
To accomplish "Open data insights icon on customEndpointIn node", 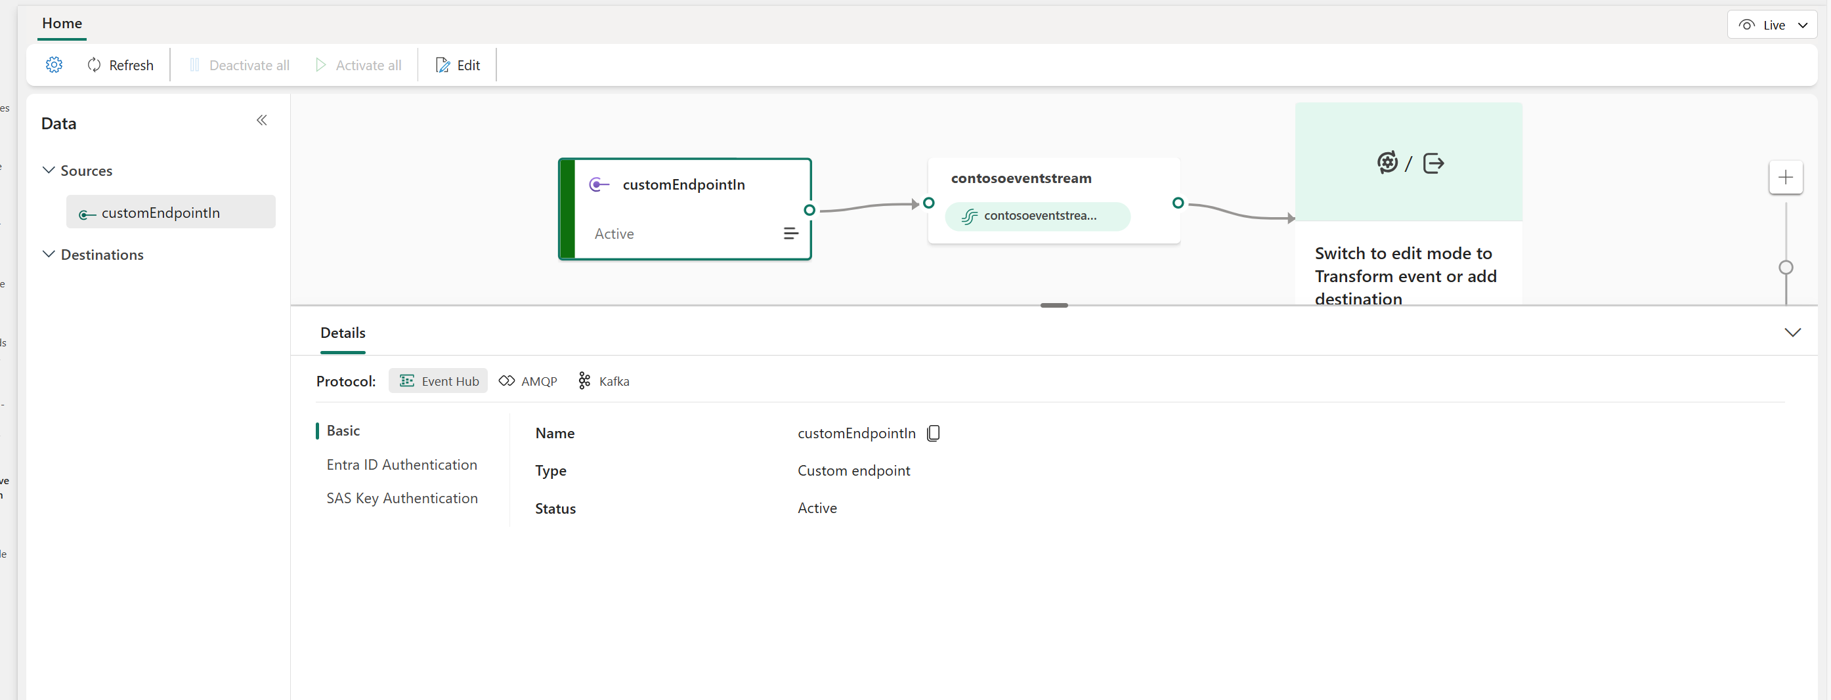I will coord(790,233).
